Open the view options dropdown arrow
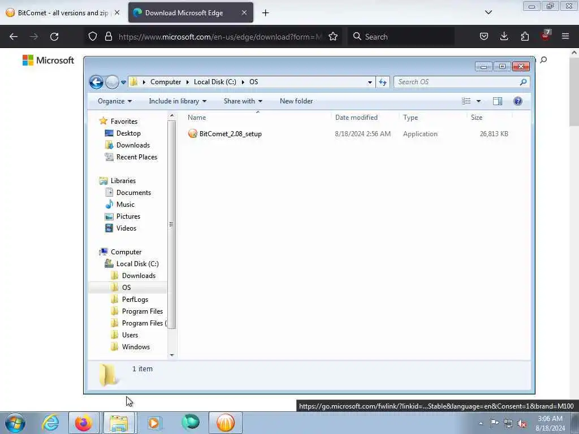This screenshot has width=579, height=434. pos(478,101)
